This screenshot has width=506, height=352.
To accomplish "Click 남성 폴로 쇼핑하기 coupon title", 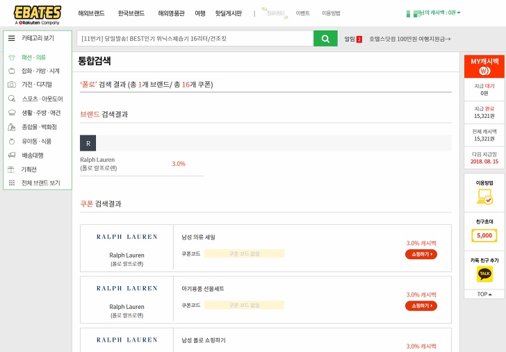I will click(204, 340).
